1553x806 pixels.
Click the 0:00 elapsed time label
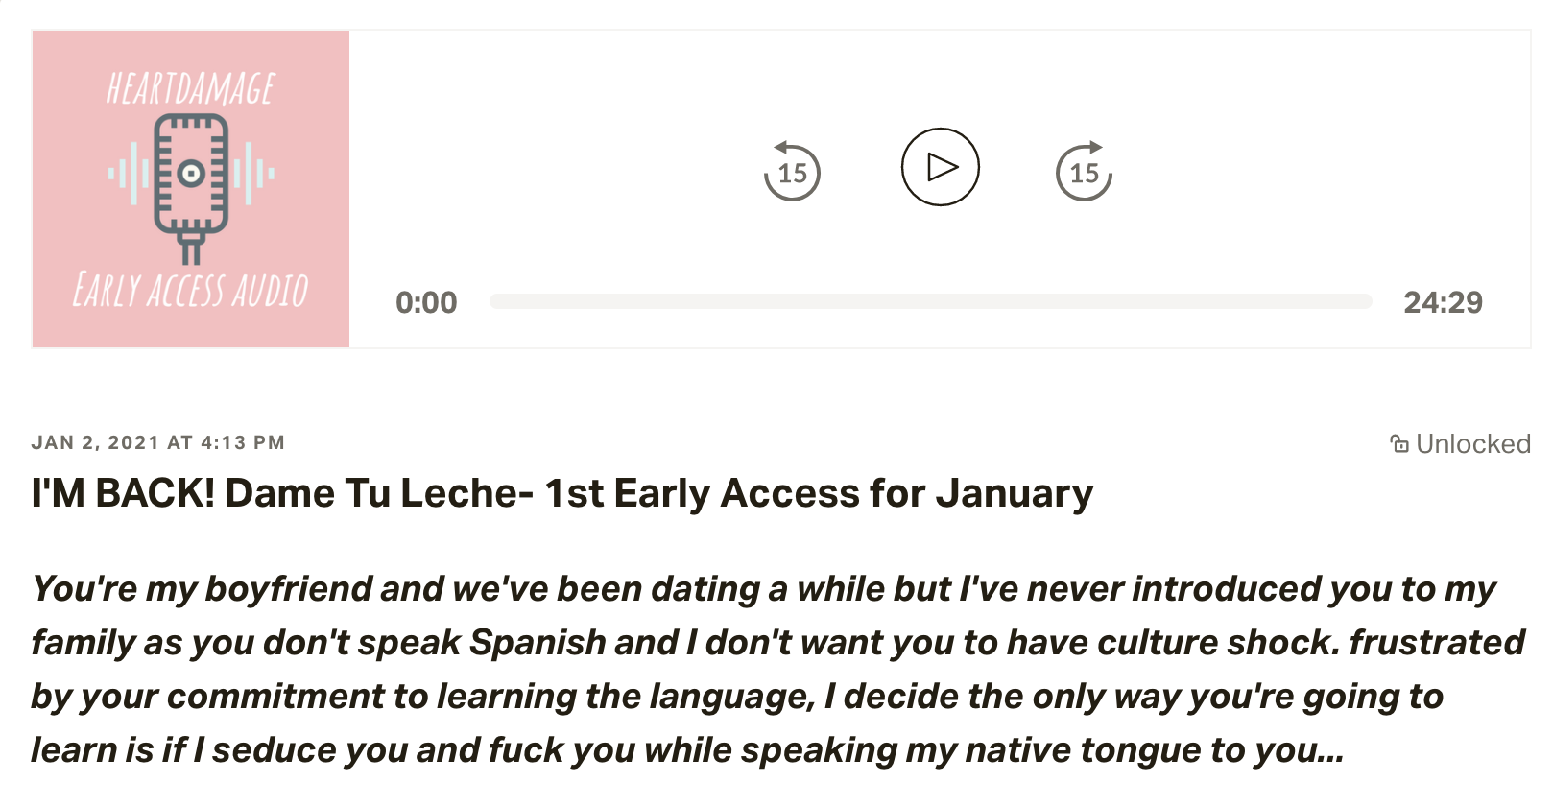coord(426,302)
